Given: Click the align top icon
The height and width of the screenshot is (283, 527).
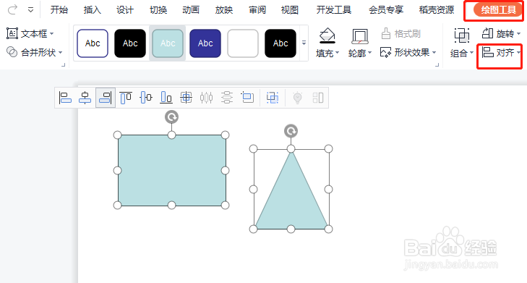Looking at the screenshot, I should 126,98.
